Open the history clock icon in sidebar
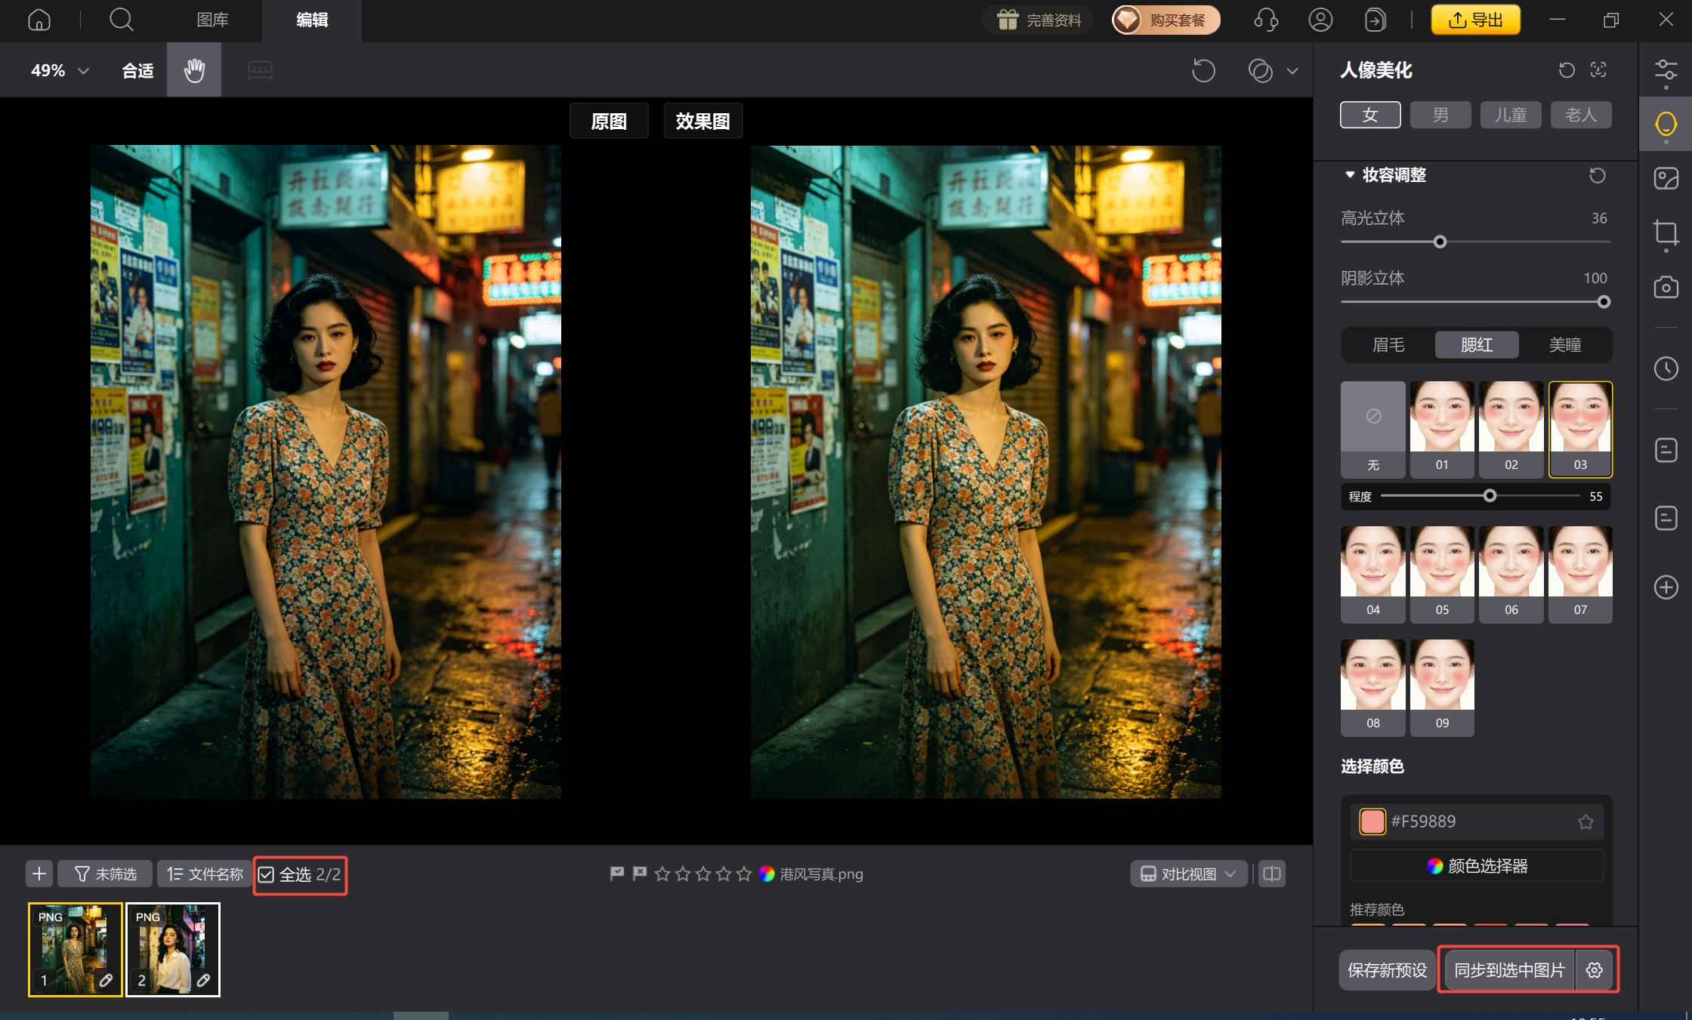The image size is (1692, 1020). (x=1666, y=368)
